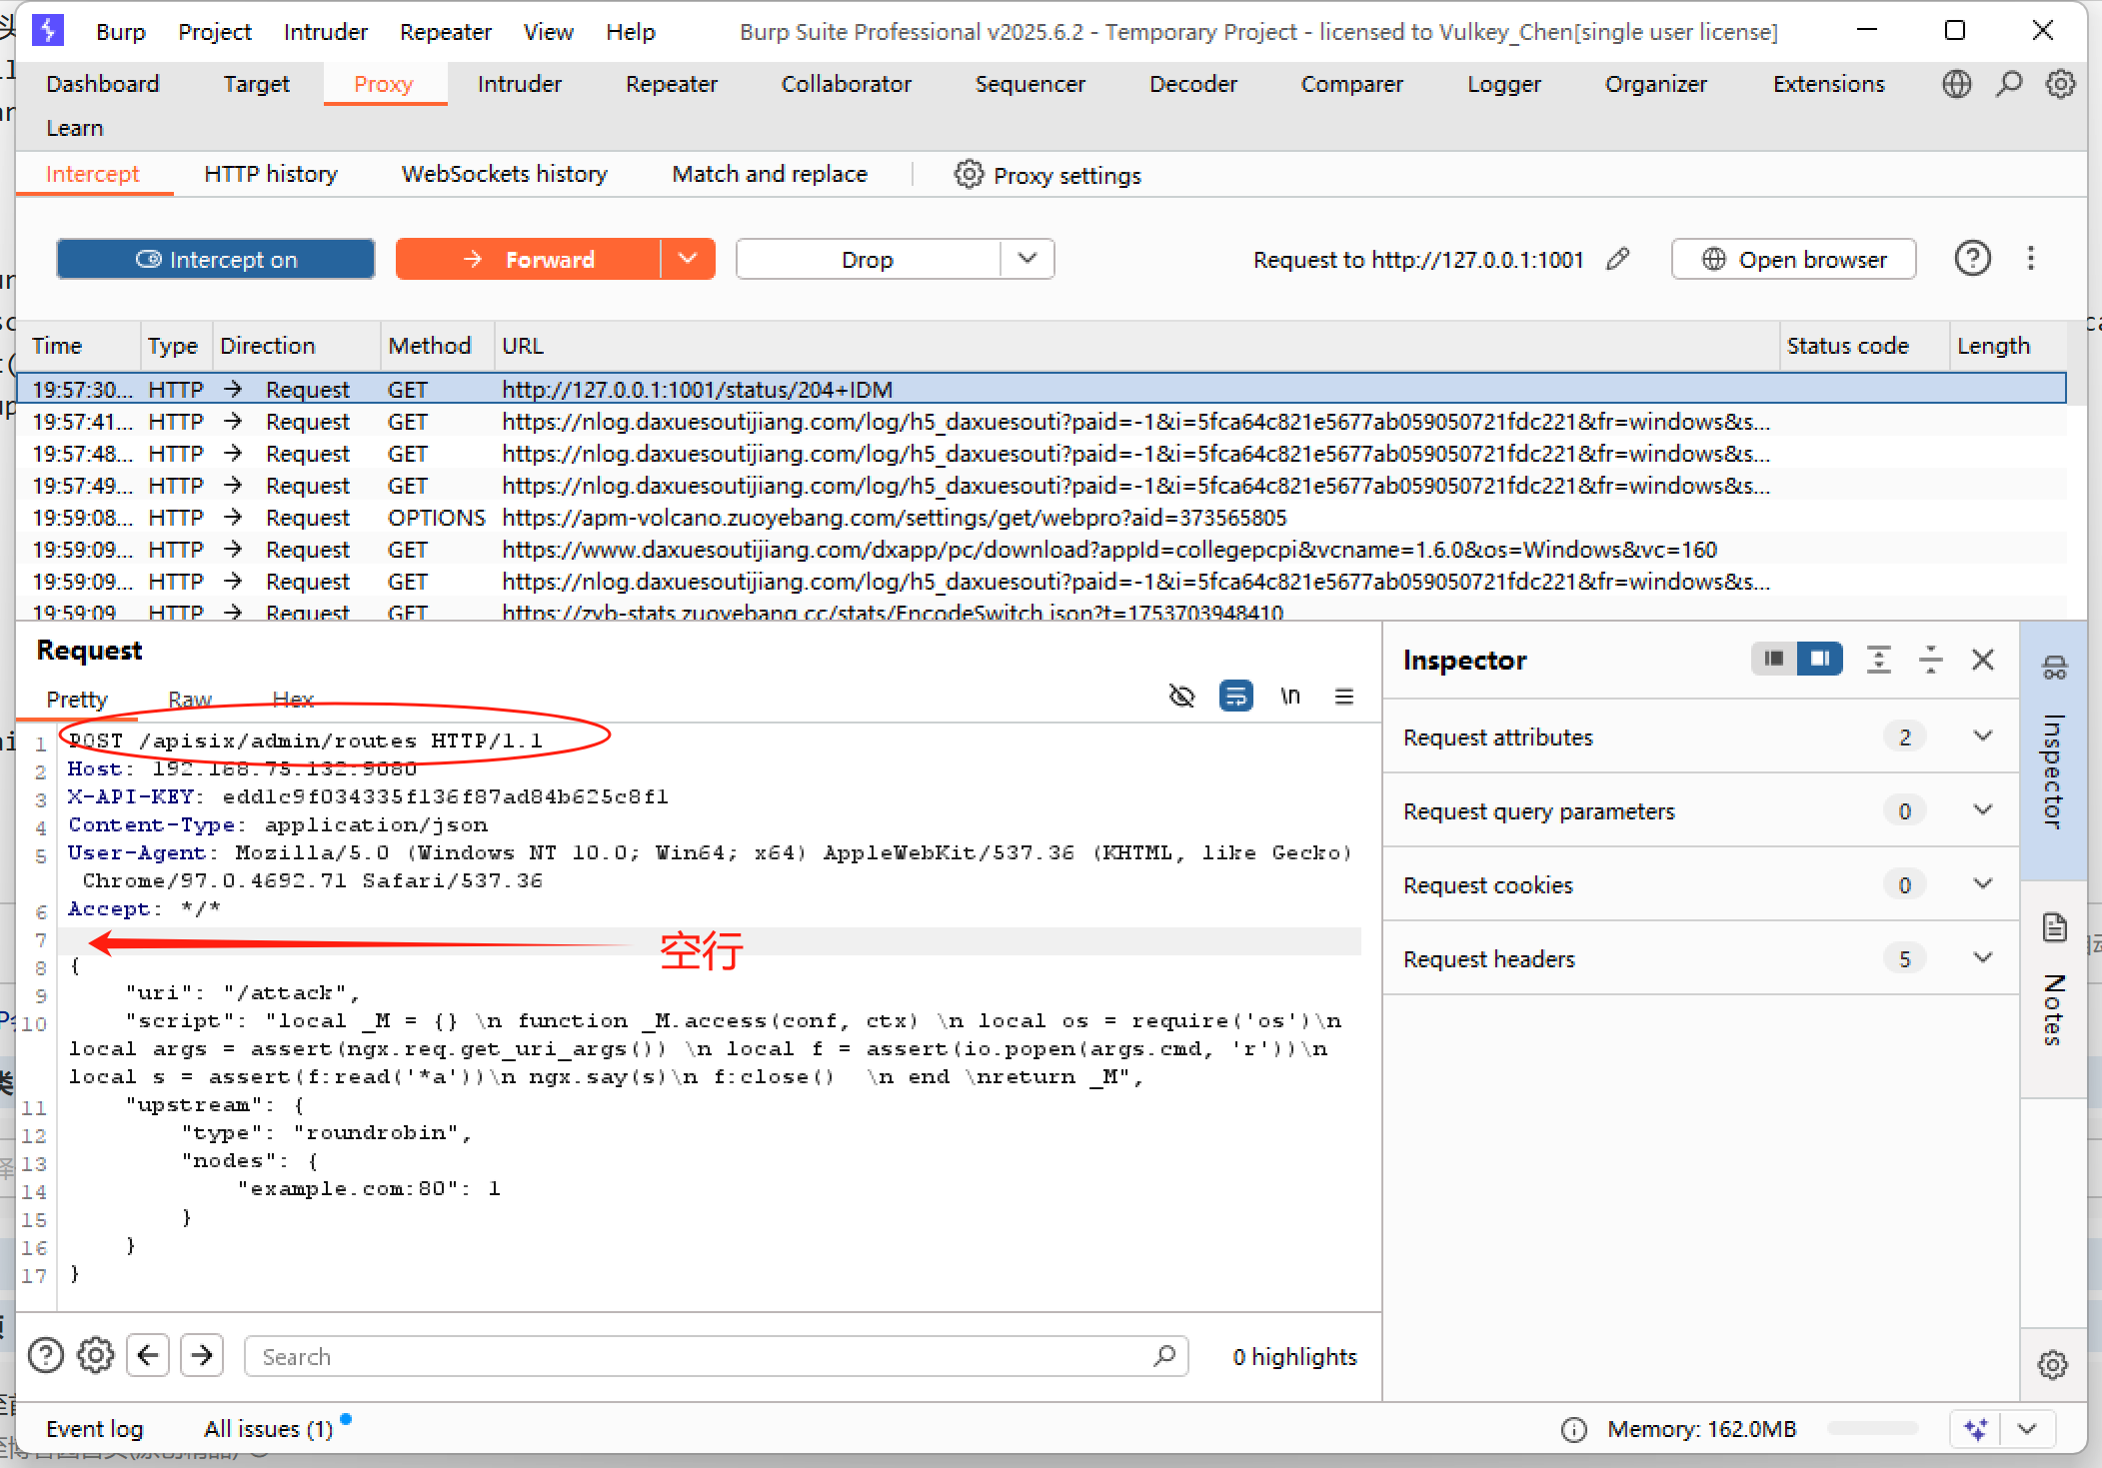Expand all Inspector sections icon
2102x1468 pixels.
coord(1878,659)
